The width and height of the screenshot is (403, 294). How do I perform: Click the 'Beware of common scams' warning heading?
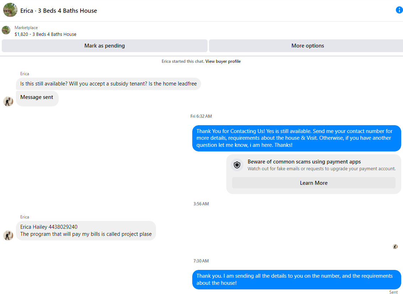point(304,162)
